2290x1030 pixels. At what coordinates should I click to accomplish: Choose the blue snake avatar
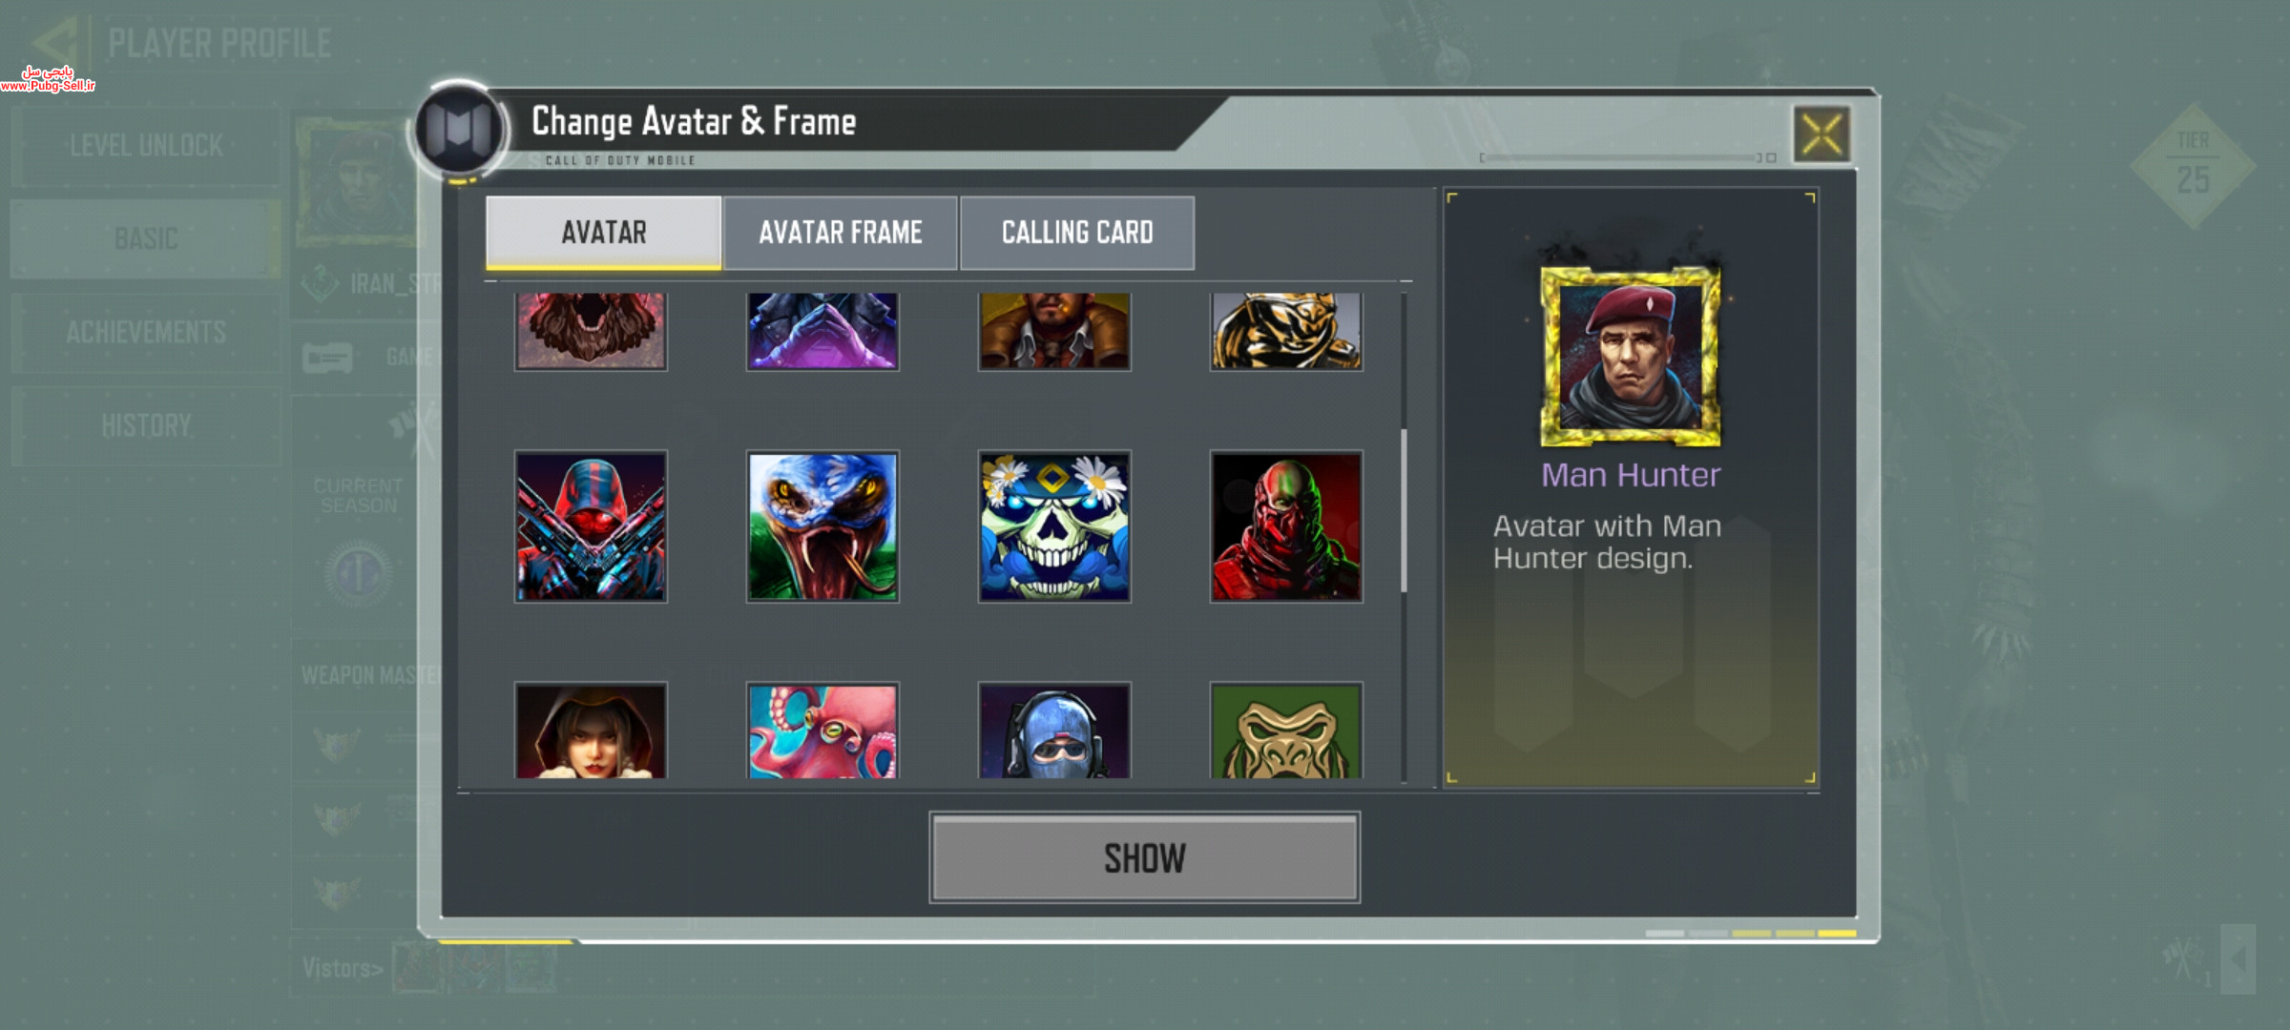822,526
